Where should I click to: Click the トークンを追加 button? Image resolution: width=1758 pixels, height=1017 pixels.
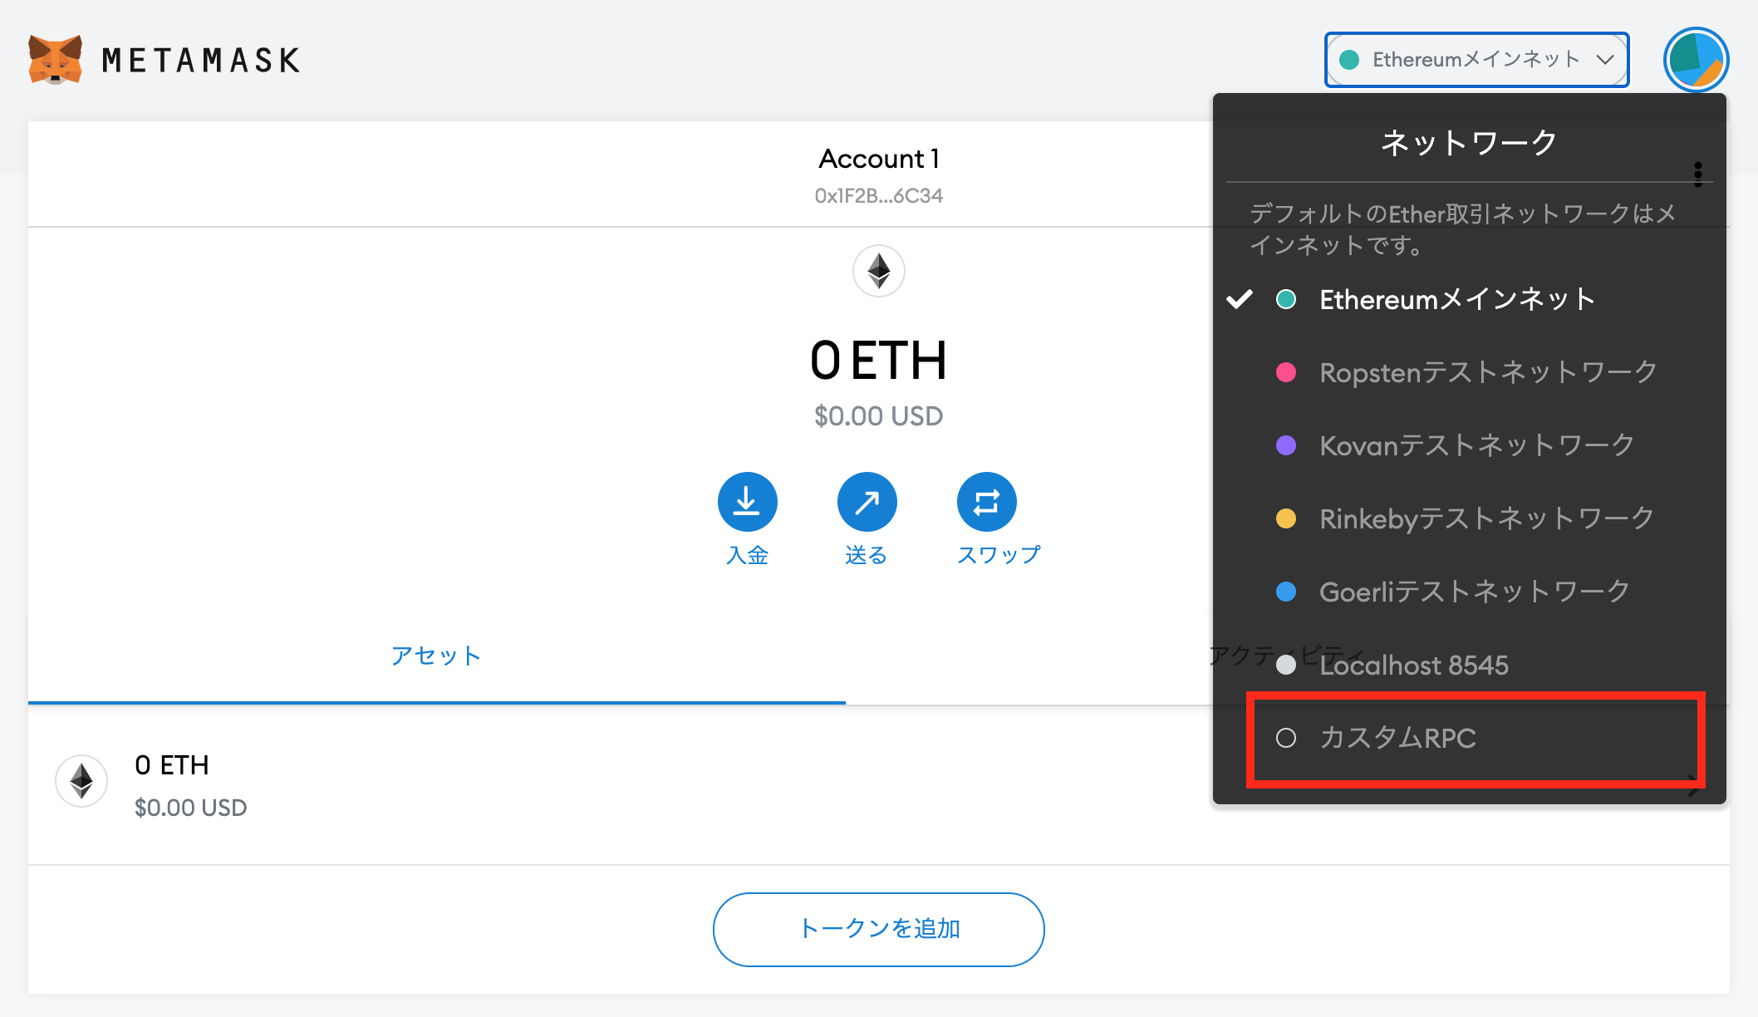coord(878,929)
